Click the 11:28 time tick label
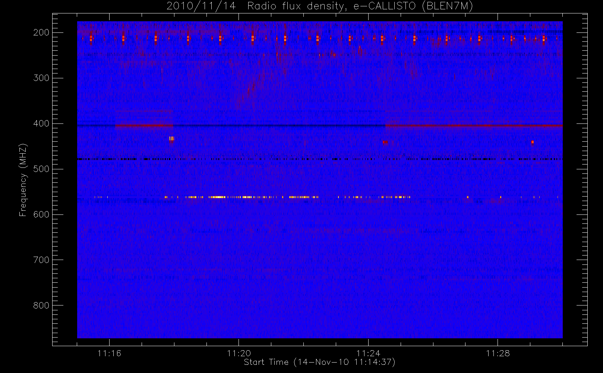The width and height of the screenshot is (603, 373). [498, 353]
